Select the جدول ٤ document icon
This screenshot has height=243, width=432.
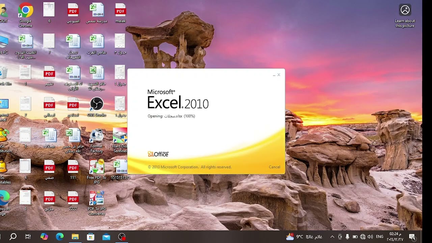click(120, 76)
